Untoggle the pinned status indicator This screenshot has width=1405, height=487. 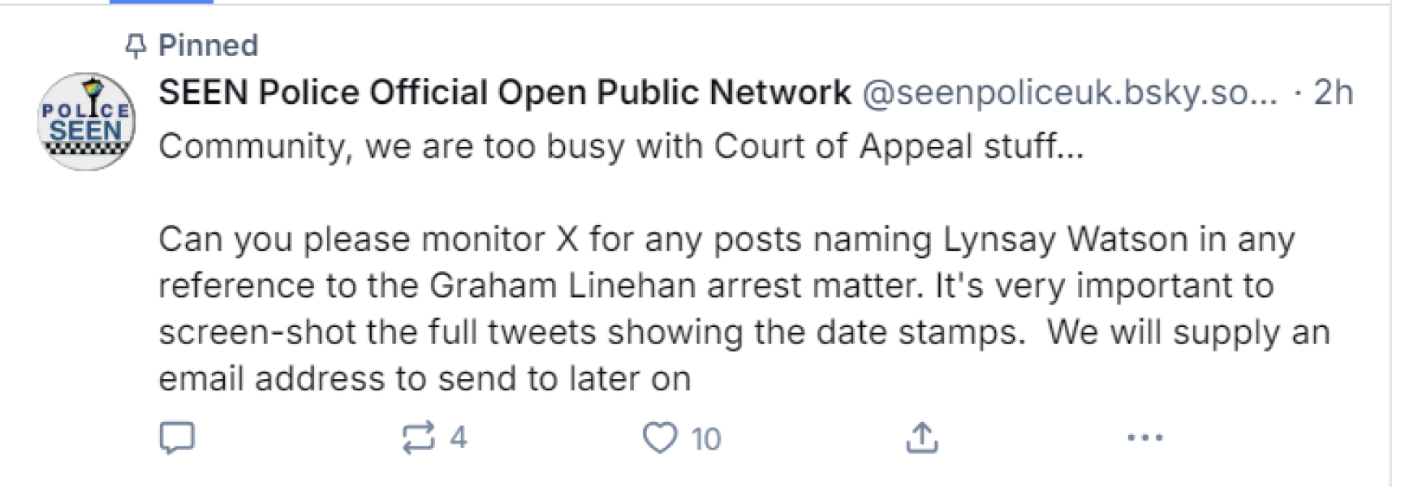tap(136, 45)
